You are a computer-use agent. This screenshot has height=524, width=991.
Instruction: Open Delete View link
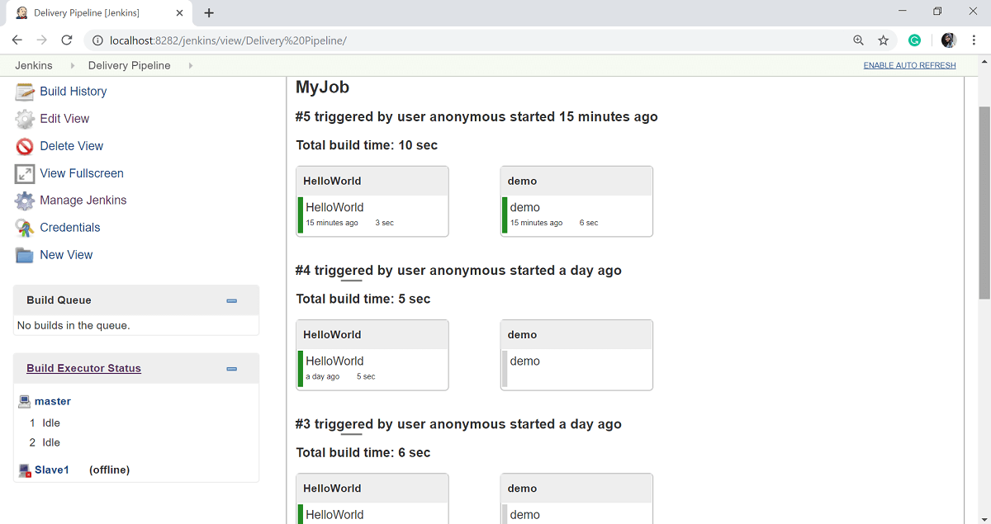click(72, 146)
